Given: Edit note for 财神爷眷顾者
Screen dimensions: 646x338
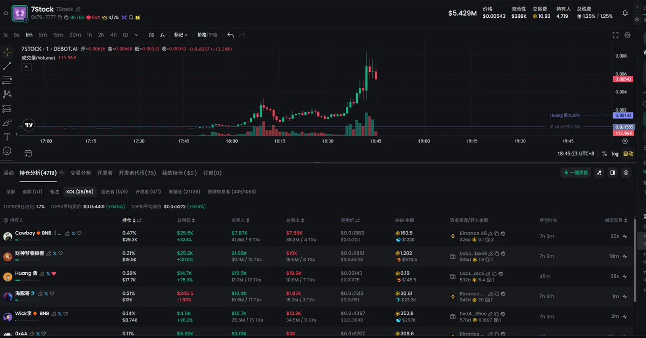Looking at the screenshot, I should (48, 253).
